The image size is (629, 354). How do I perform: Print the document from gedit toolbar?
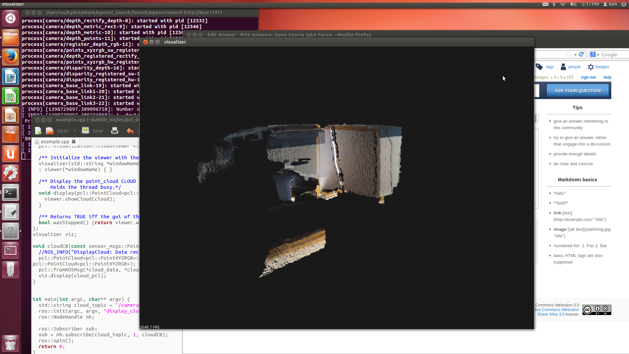pyautogui.click(x=115, y=131)
